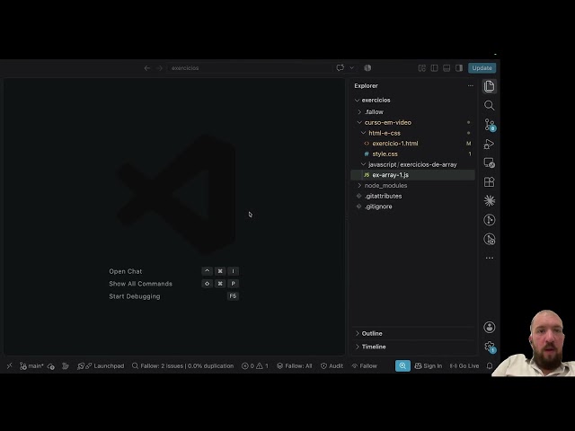The image size is (575, 431).
Task: Click Go Live in status bar
Action: [x=464, y=365]
